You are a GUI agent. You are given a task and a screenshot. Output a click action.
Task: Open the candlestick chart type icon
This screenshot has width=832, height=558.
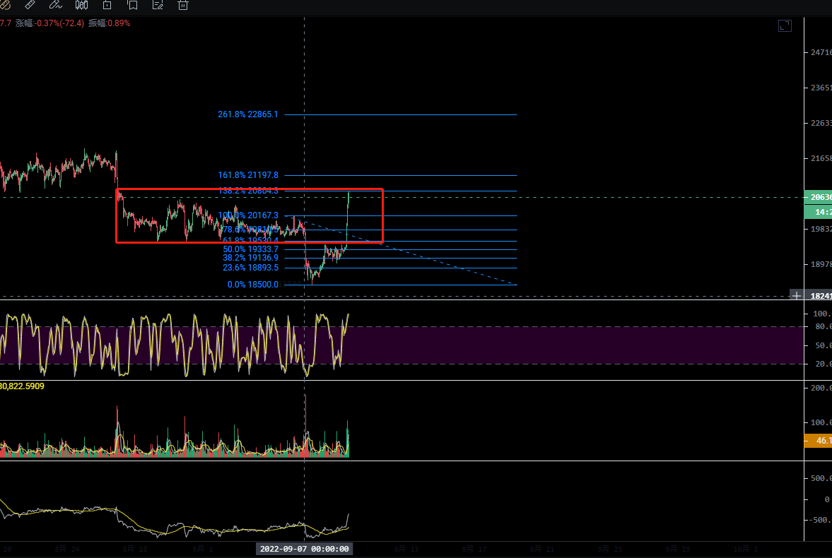click(81, 5)
